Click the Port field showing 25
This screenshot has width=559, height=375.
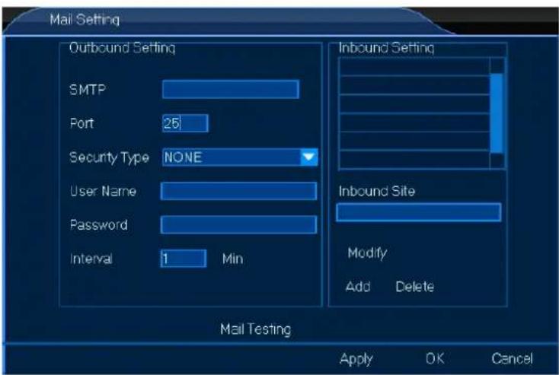click(185, 123)
